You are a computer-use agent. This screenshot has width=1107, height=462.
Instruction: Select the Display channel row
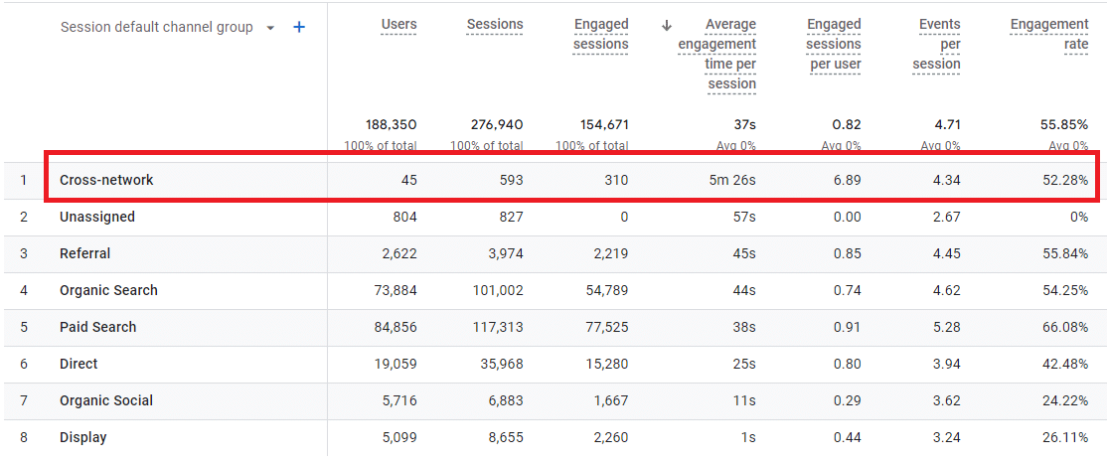(x=83, y=437)
